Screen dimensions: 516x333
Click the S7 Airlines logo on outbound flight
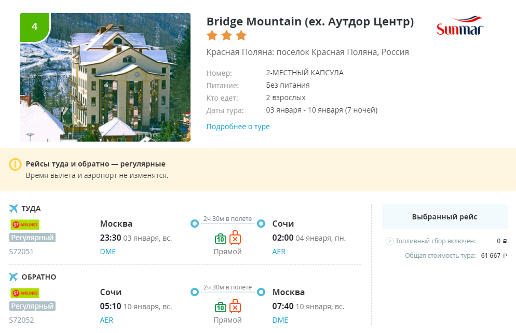25,225
